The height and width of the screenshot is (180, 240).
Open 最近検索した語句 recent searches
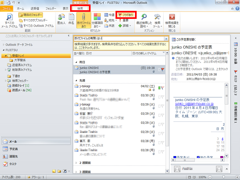pos(144,21)
